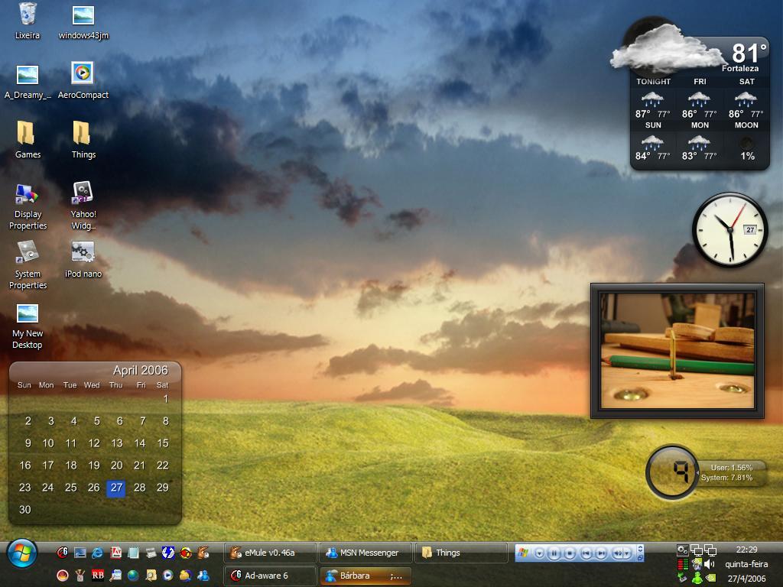
Task: Open the Notepad quick launch icon
Action: click(x=133, y=553)
